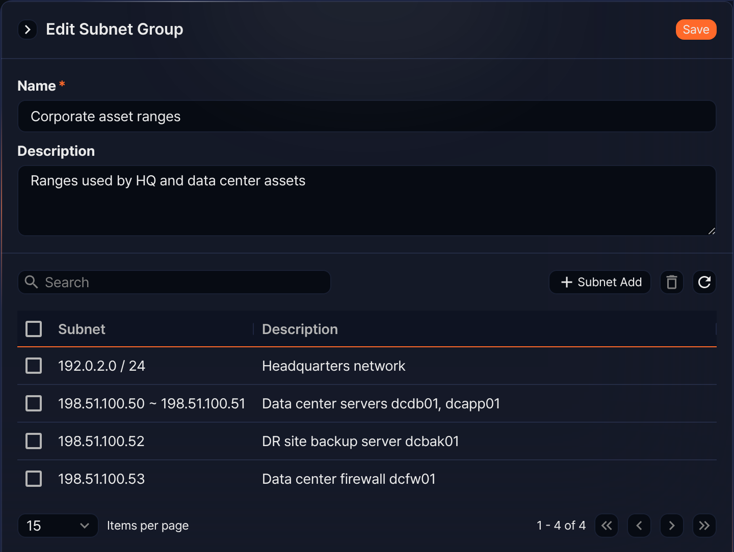The height and width of the screenshot is (552, 734).
Task: Tick the 198.51.100.52 row checkbox
Action: pyautogui.click(x=34, y=441)
